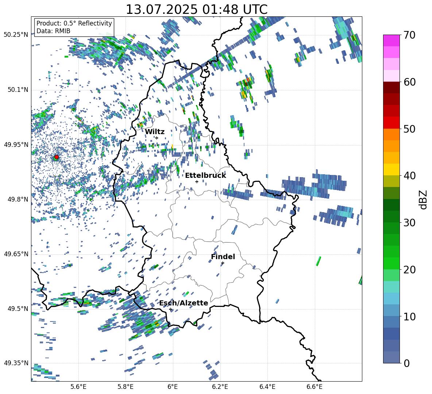Click the latitude label 49.95°N
This screenshot has width=432, height=394.
pos(16,144)
